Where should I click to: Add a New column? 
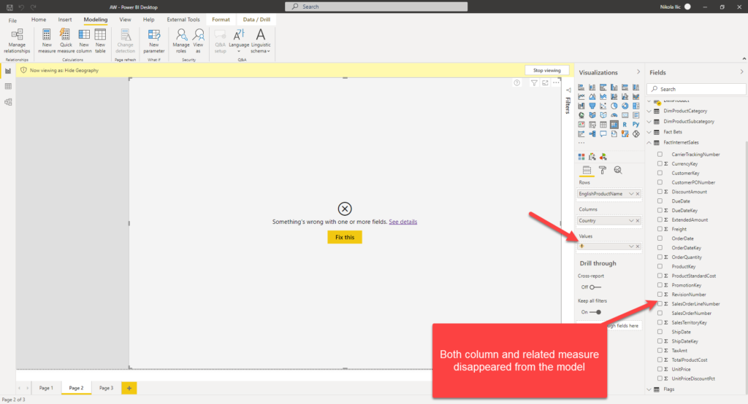tap(84, 42)
